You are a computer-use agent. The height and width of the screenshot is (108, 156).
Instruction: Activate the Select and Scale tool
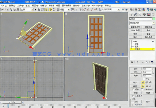coord(58,10)
